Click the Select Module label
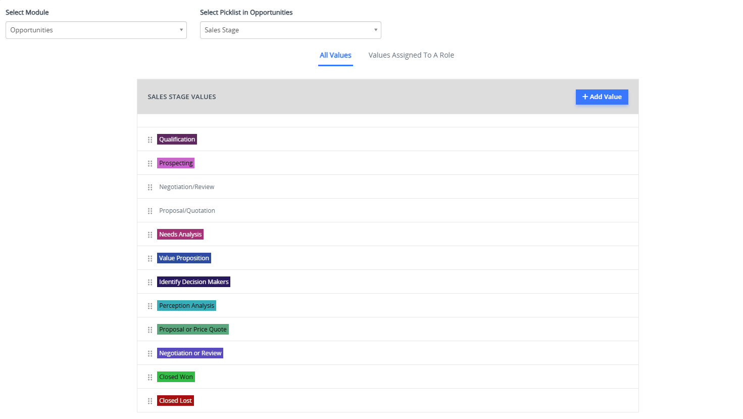The height and width of the screenshot is (419, 743). coord(27,12)
